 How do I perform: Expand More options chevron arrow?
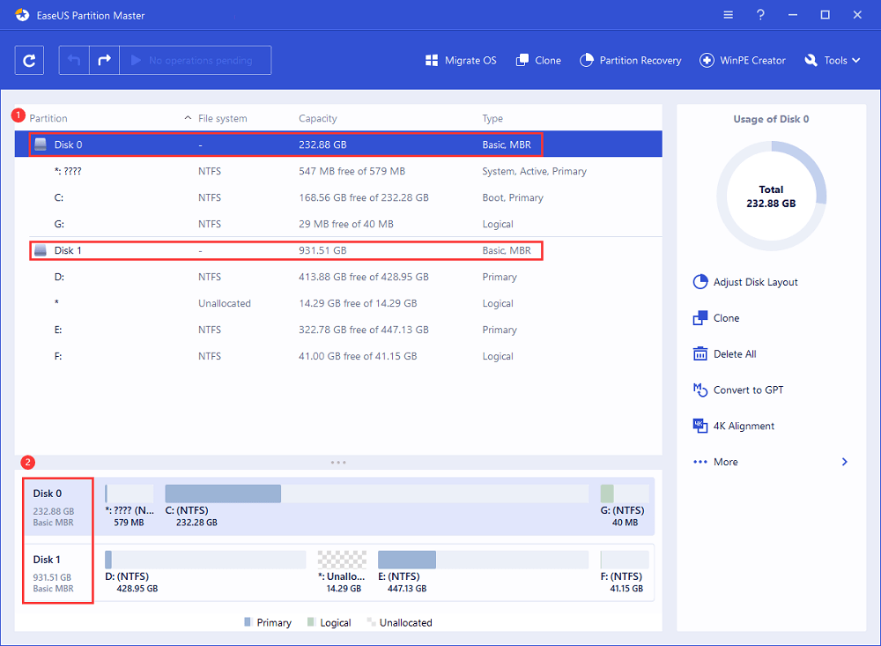click(845, 462)
